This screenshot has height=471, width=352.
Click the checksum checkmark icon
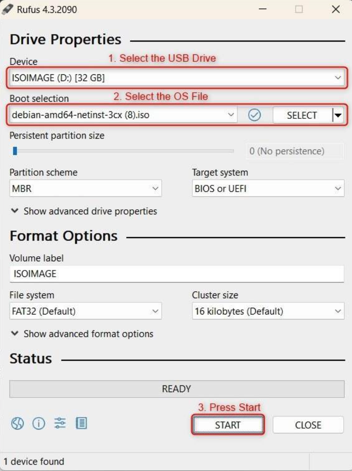click(x=254, y=115)
